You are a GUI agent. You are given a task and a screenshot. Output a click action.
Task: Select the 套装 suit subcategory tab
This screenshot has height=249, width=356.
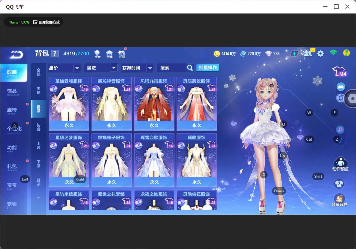(39, 109)
